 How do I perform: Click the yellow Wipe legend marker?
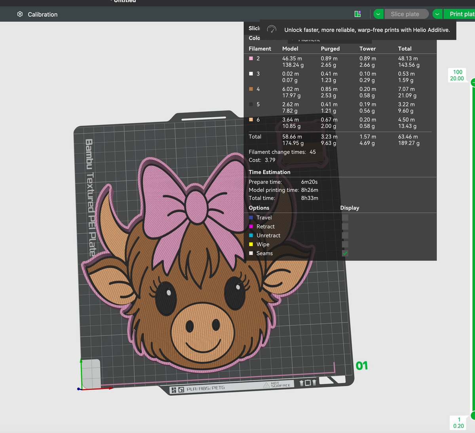(x=251, y=244)
